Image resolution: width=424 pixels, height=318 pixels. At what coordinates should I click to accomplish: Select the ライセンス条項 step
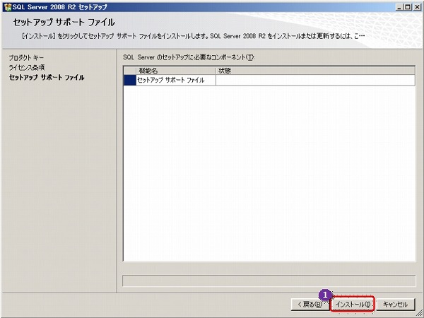point(27,67)
